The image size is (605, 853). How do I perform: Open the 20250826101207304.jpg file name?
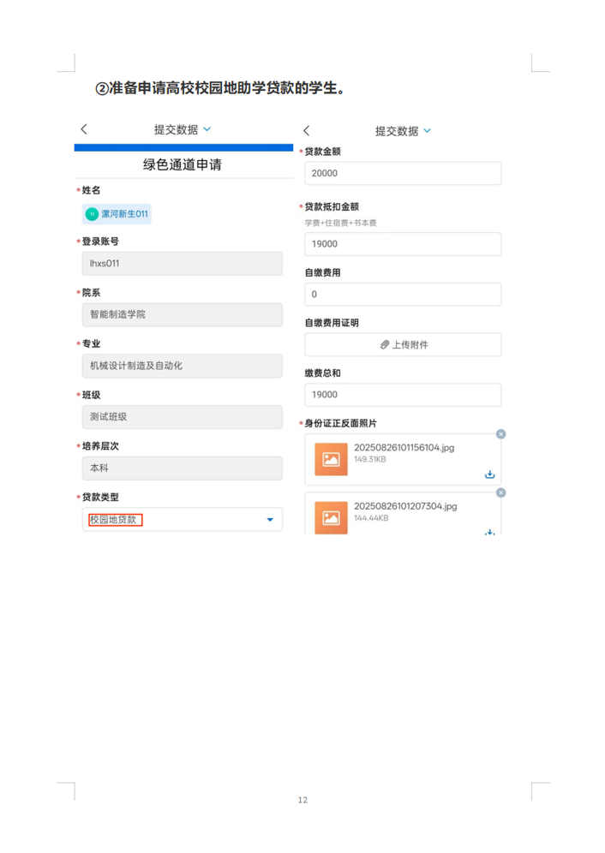point(405,506)
